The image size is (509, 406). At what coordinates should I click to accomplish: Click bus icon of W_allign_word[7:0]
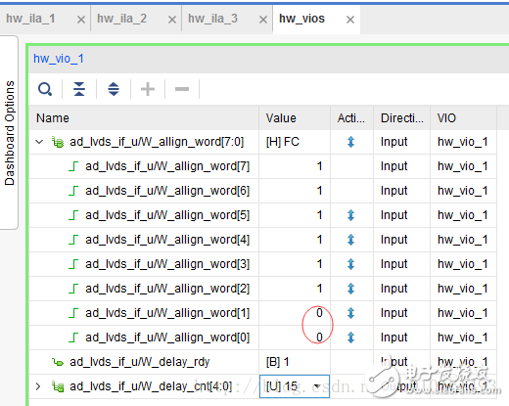pyautogui.click(x=58, y=142)
